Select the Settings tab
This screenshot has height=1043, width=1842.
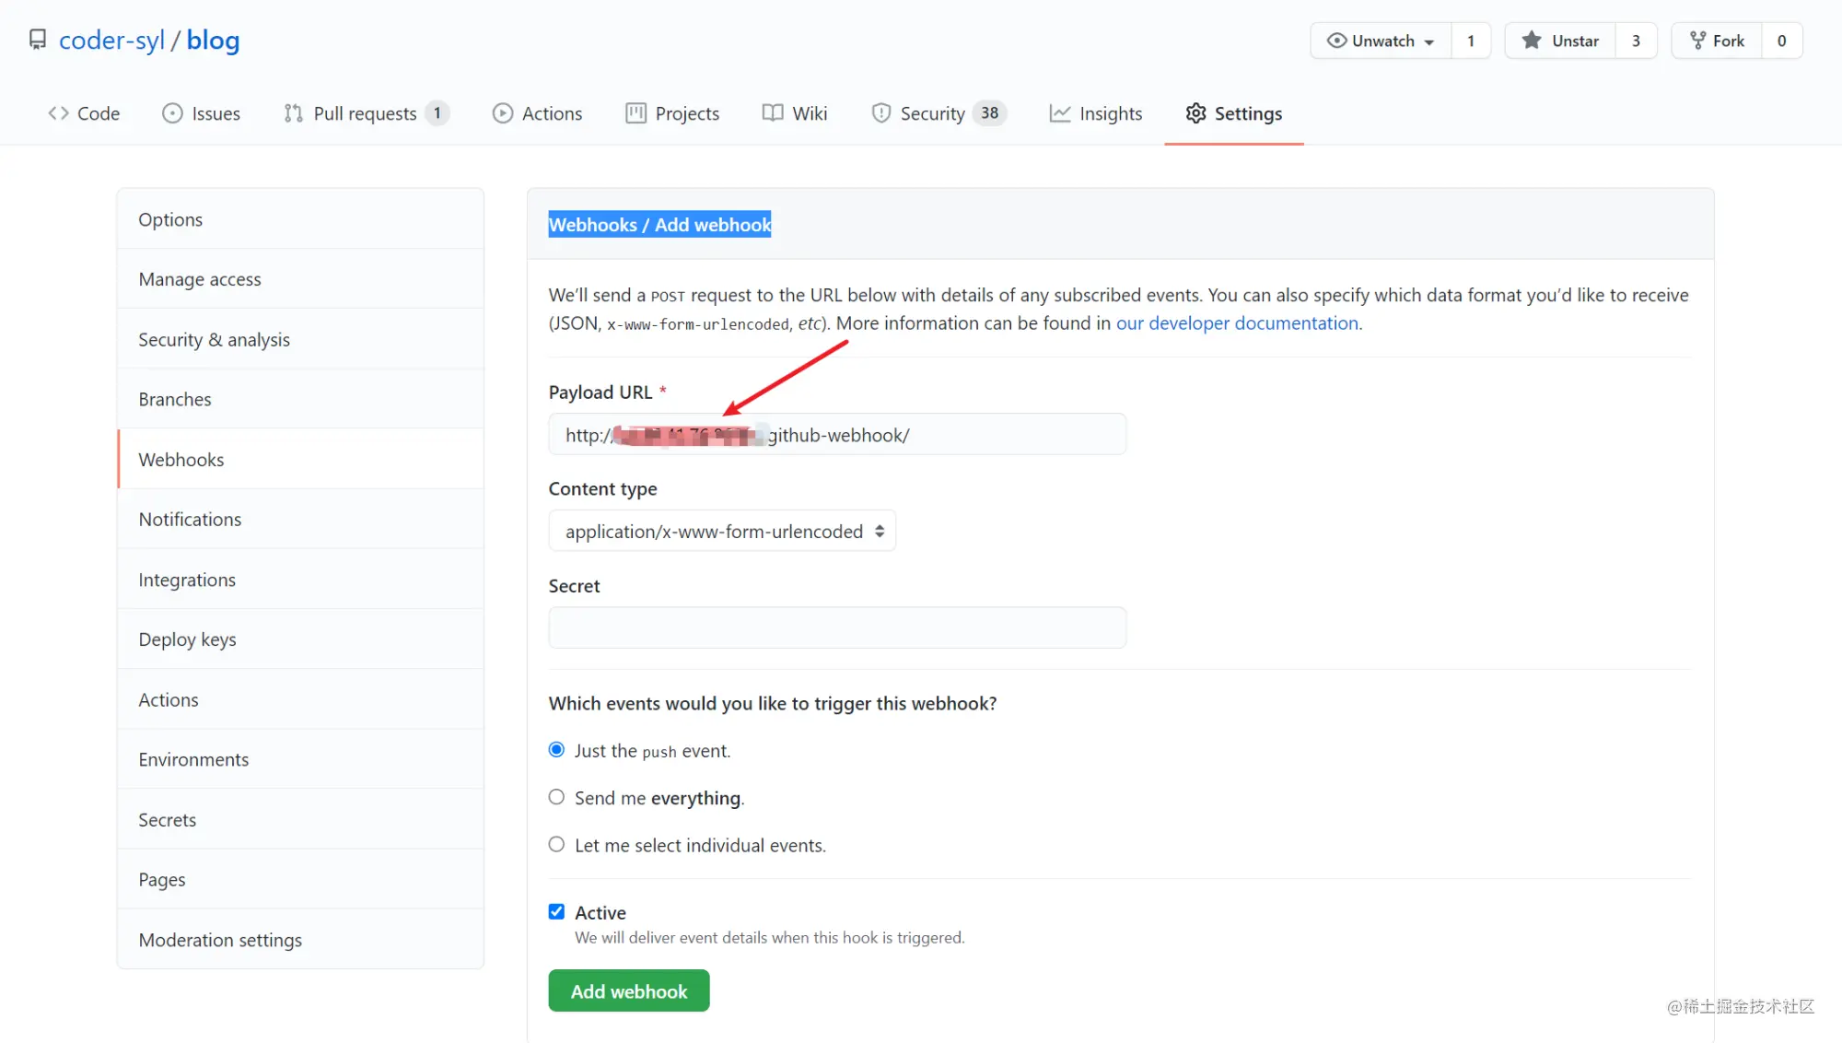1234,113
